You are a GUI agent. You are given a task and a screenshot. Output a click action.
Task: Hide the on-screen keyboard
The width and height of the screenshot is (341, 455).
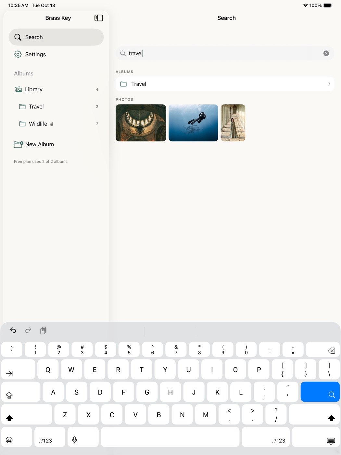click(316, 437)
